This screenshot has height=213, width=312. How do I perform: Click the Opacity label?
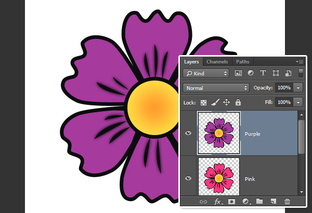(x=263, y=88)
